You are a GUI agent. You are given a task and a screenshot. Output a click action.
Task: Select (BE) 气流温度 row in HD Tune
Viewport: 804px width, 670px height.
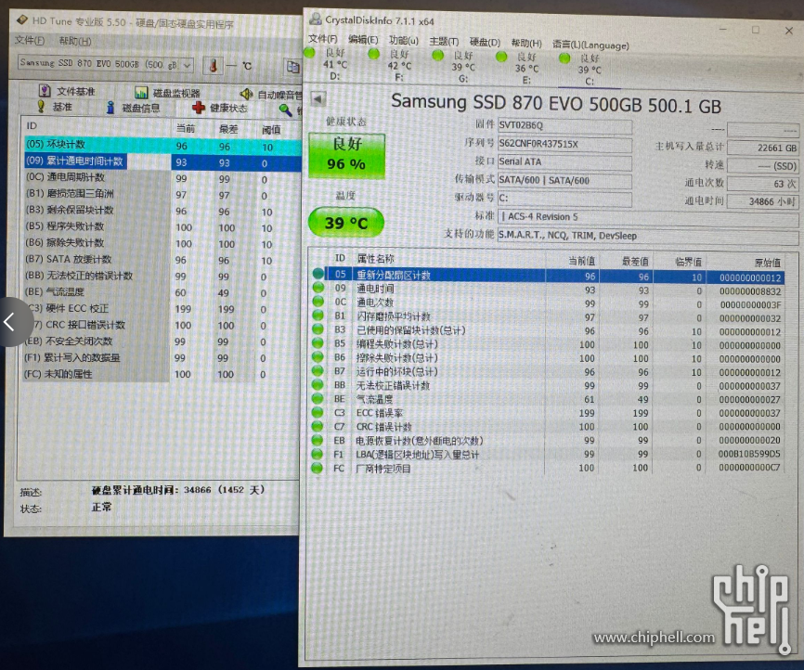coord(163,292)
